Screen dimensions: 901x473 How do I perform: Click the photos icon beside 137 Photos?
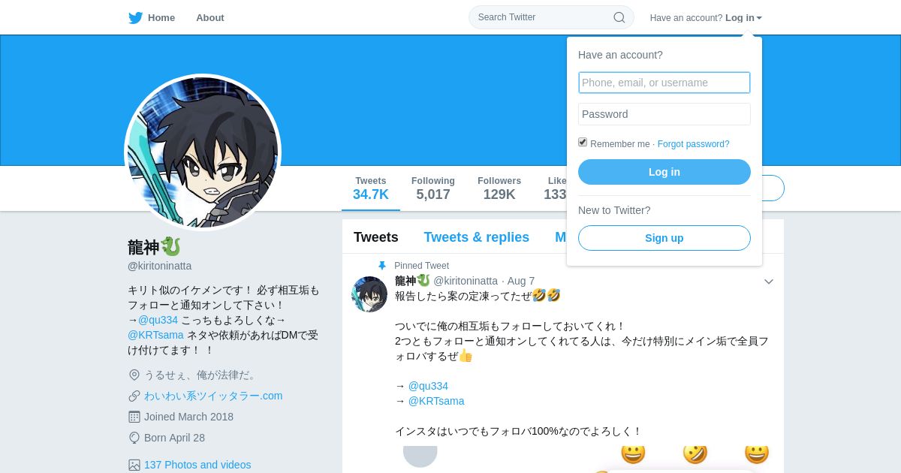click(x=134, y=465)
